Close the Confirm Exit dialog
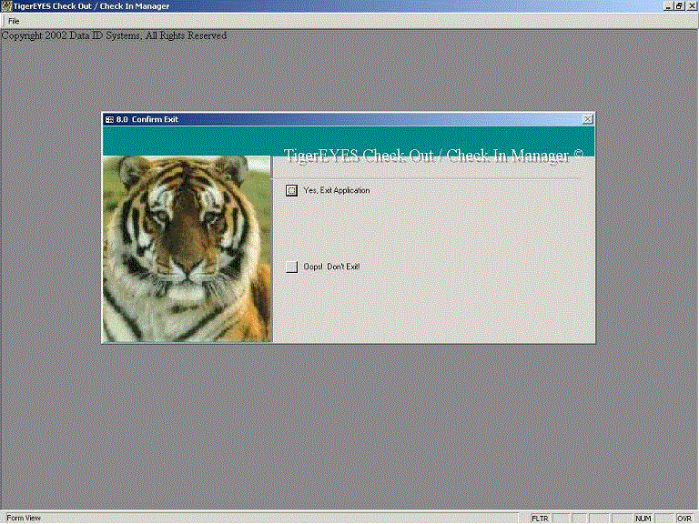Viewport: 699px width, 524px height. [588, 119]
